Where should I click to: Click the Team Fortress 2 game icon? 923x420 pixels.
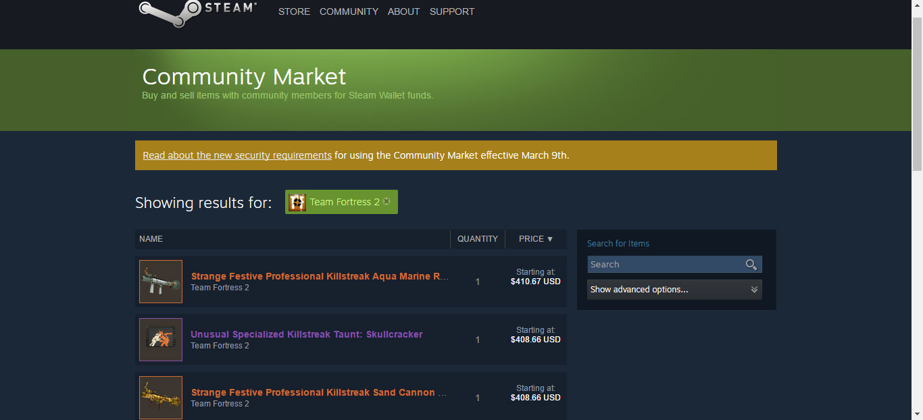[297, 202]
